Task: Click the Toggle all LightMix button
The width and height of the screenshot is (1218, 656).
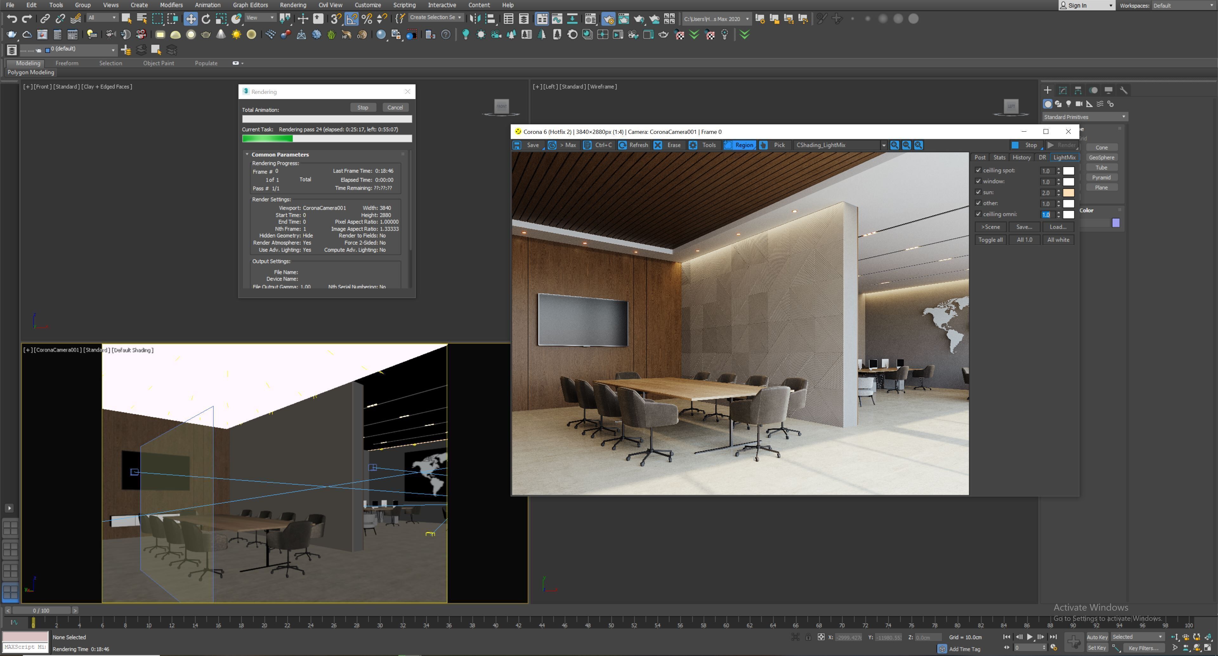Action: tap(990, 240)
